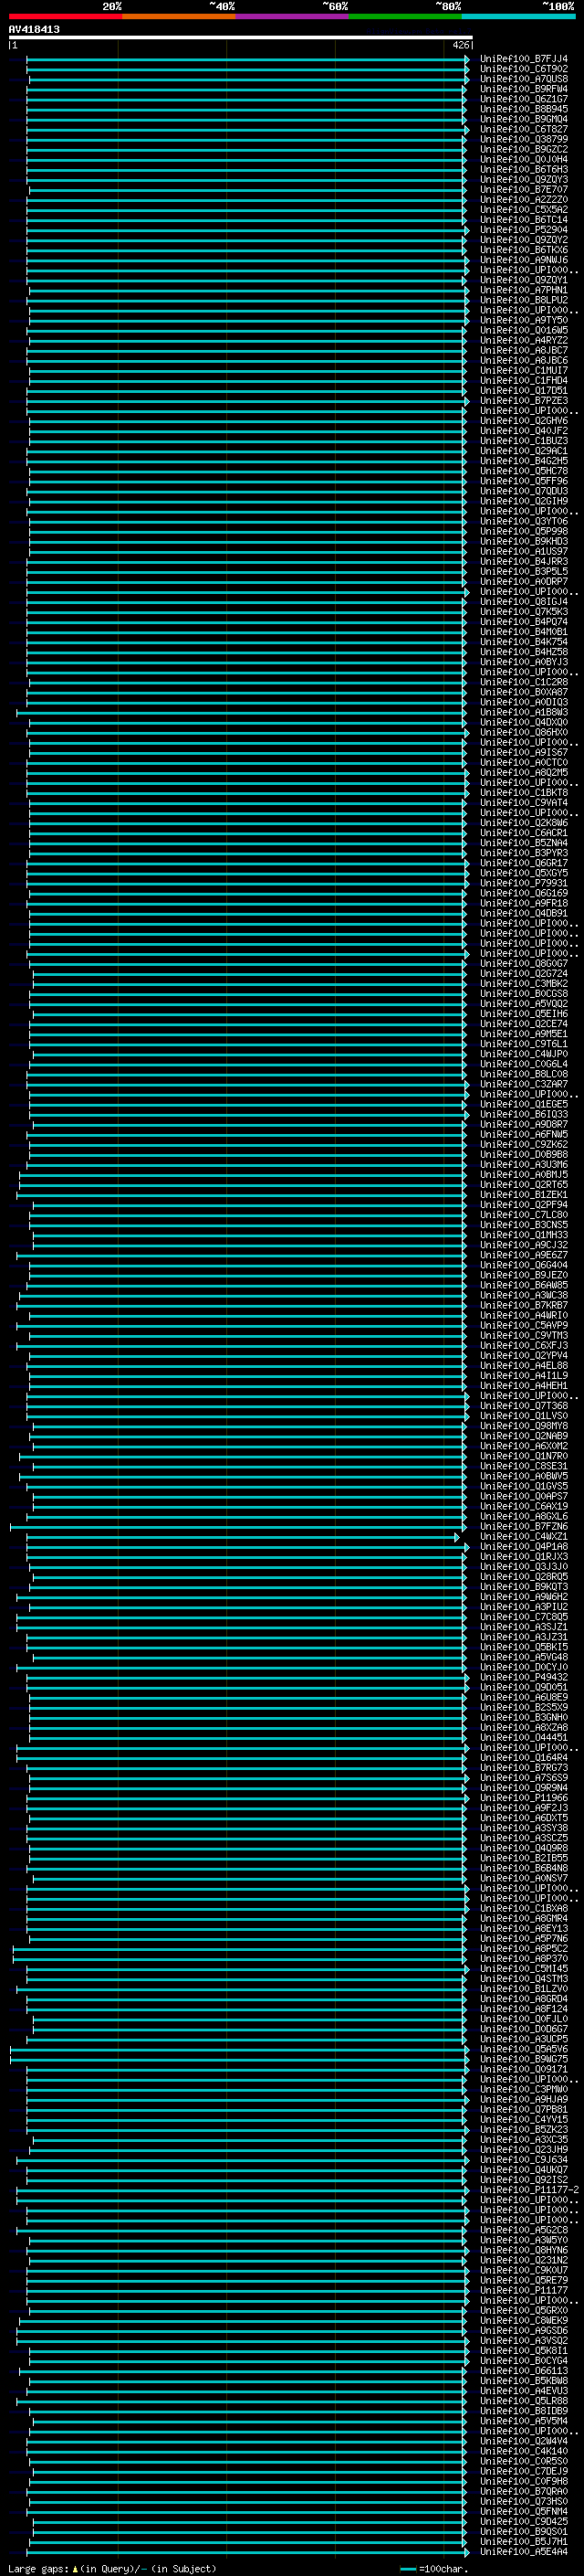Select the label UniRef100_C9T6L1
Viewport: 584px width, 2576px height.
[x=523, y=1044]
